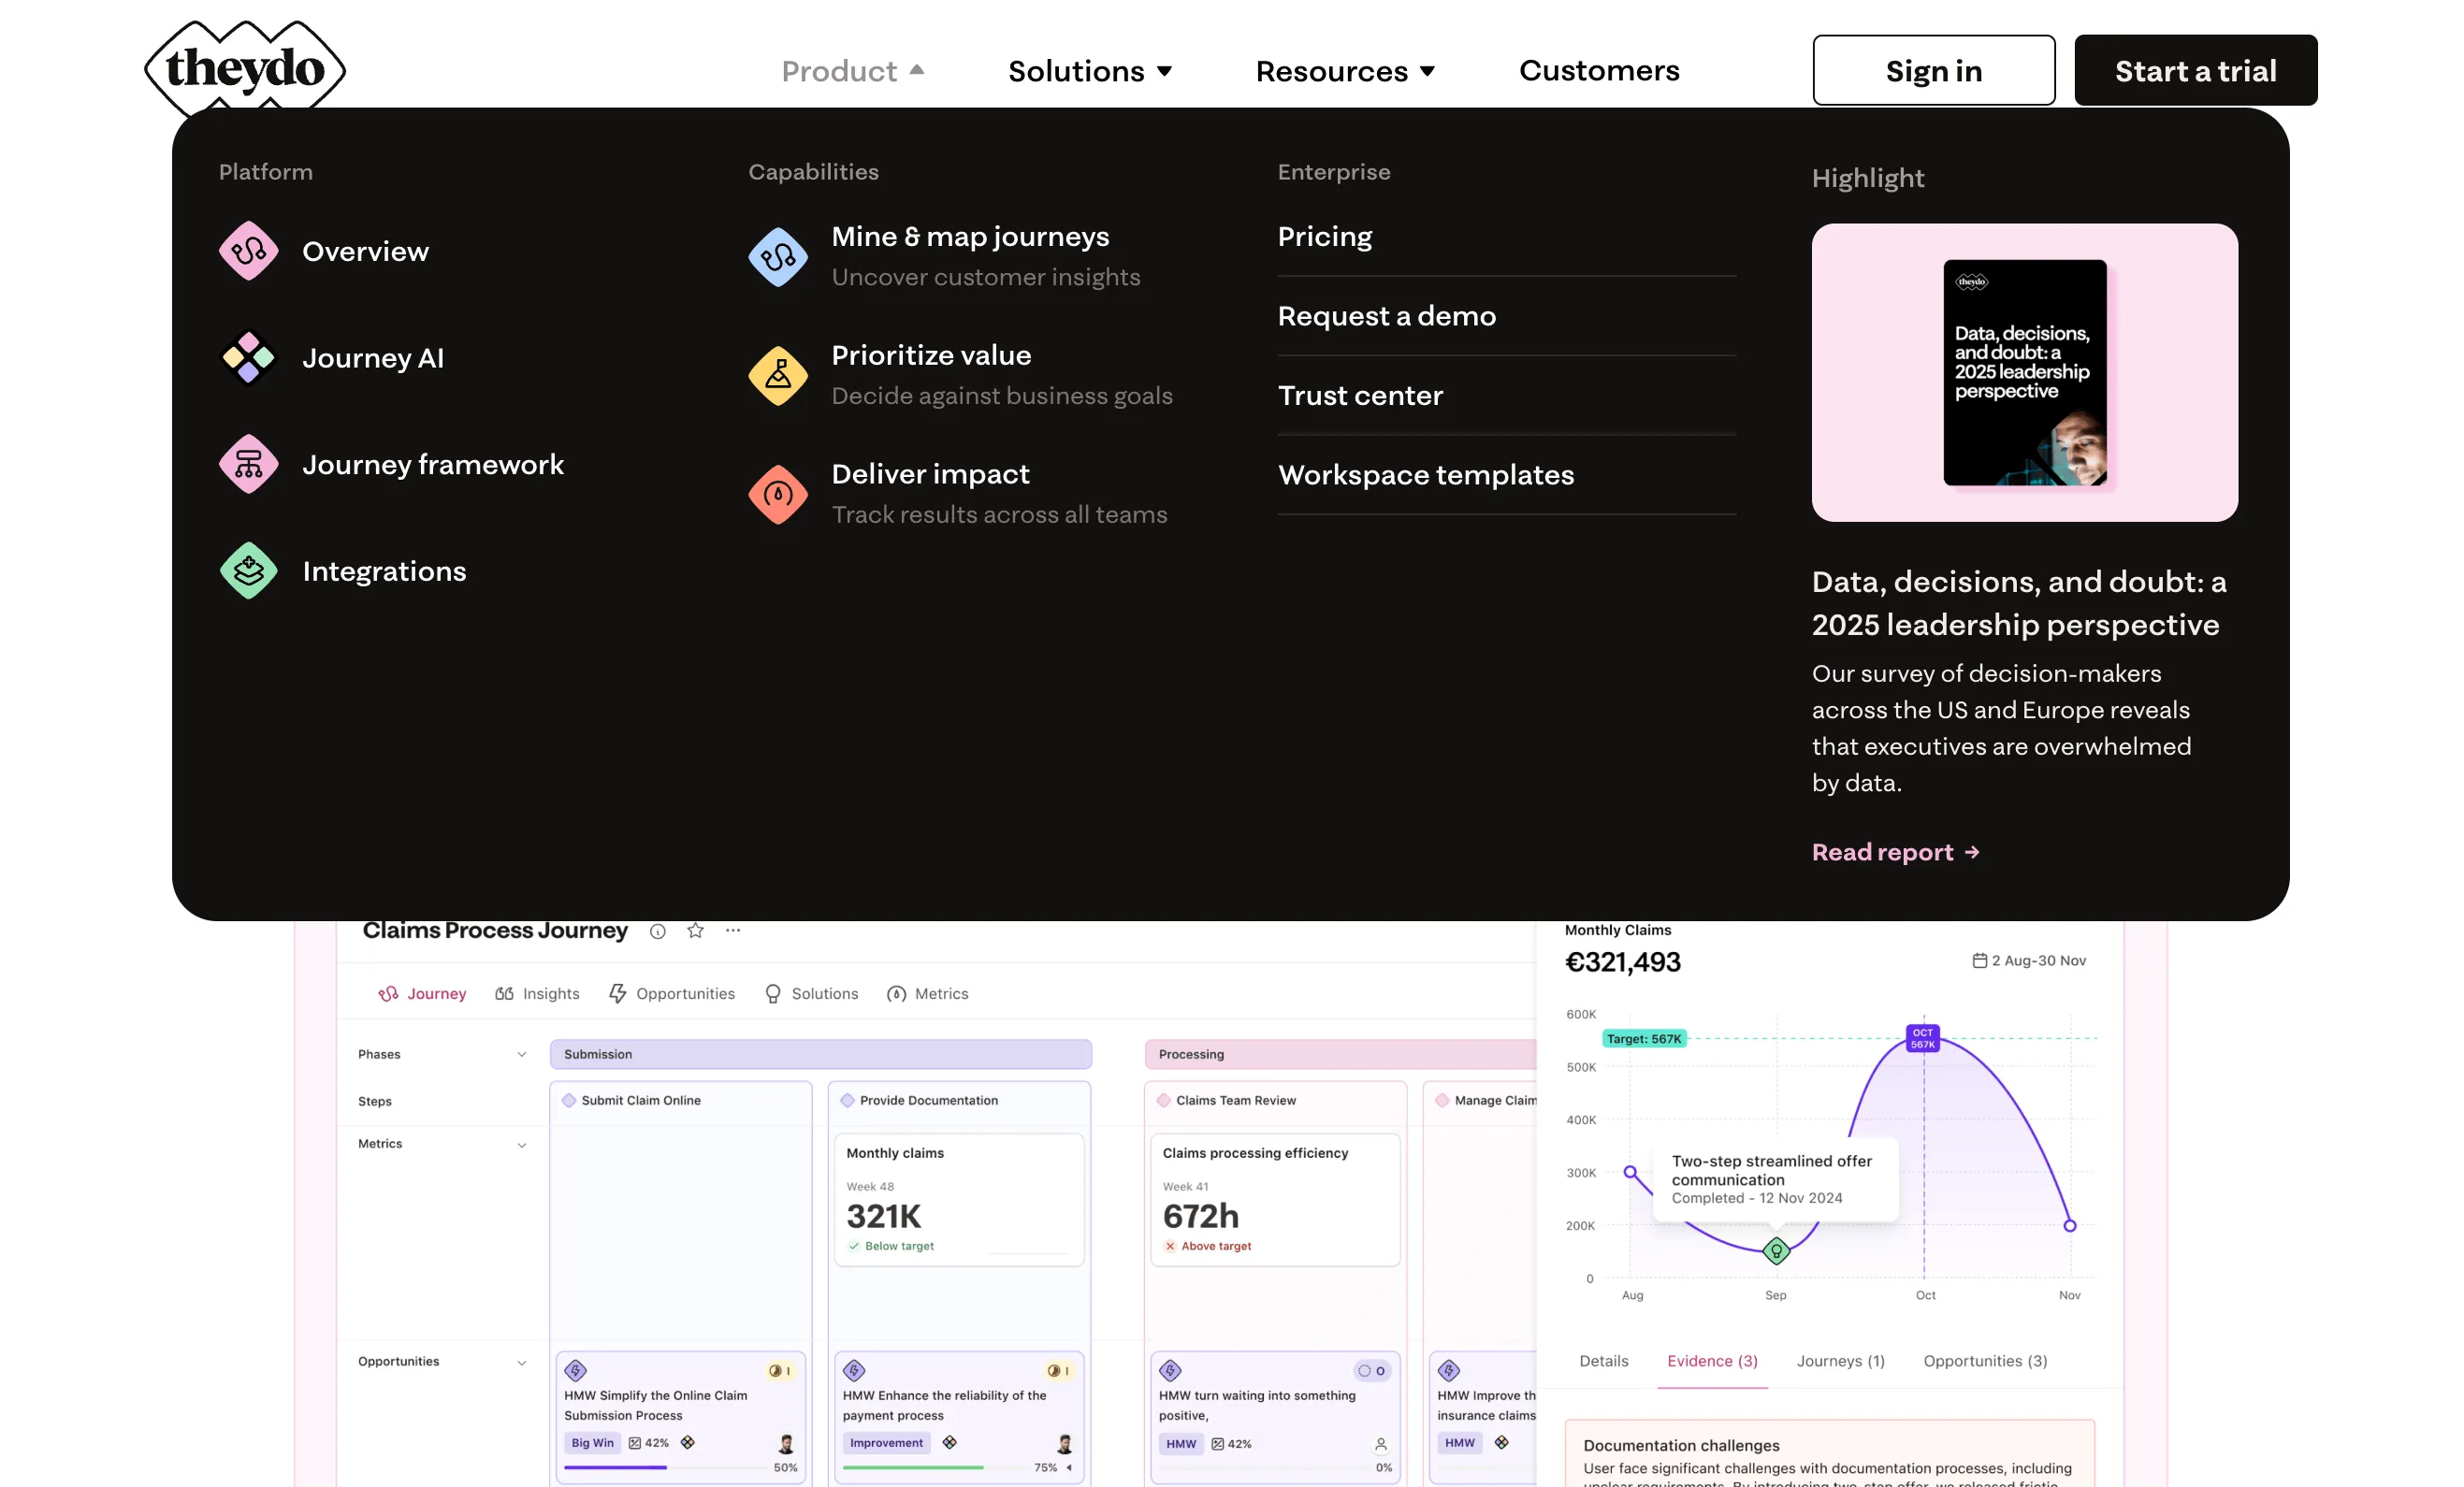Toggle the star to favorite Claims Process Journey
The height and width of the screenshot is (1487, 2464).
point(695,931)
